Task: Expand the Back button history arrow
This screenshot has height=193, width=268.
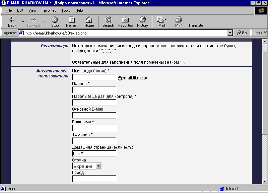Action: 23,22
